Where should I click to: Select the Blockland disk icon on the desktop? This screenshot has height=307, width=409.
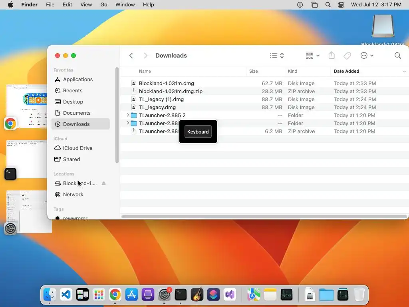pos(383,26)
